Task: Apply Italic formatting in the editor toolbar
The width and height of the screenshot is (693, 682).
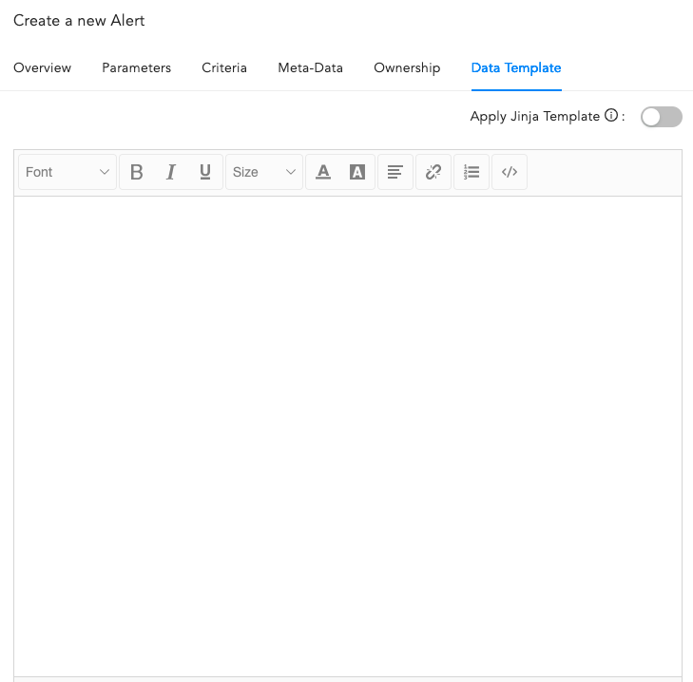Action: coord(171,172)
